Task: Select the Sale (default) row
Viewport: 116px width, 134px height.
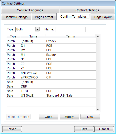Action: [51, 82]
